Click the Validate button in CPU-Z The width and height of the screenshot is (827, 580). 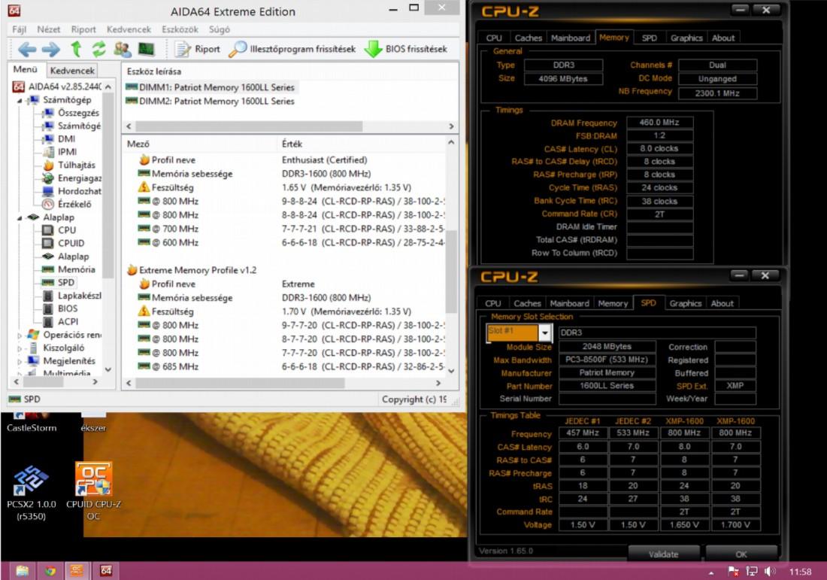coord(664,554)
